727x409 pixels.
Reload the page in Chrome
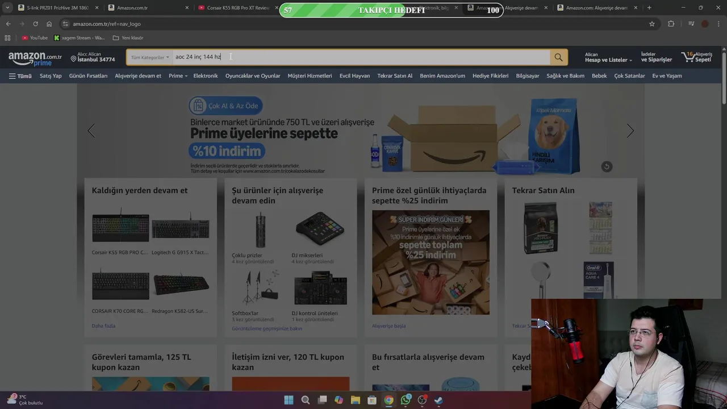point(35,24)
